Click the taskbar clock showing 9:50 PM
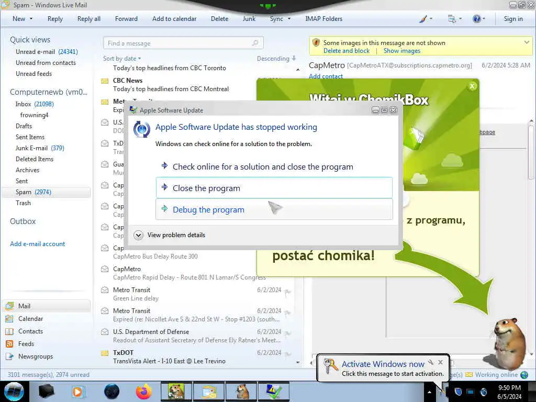 coord(509,392)
